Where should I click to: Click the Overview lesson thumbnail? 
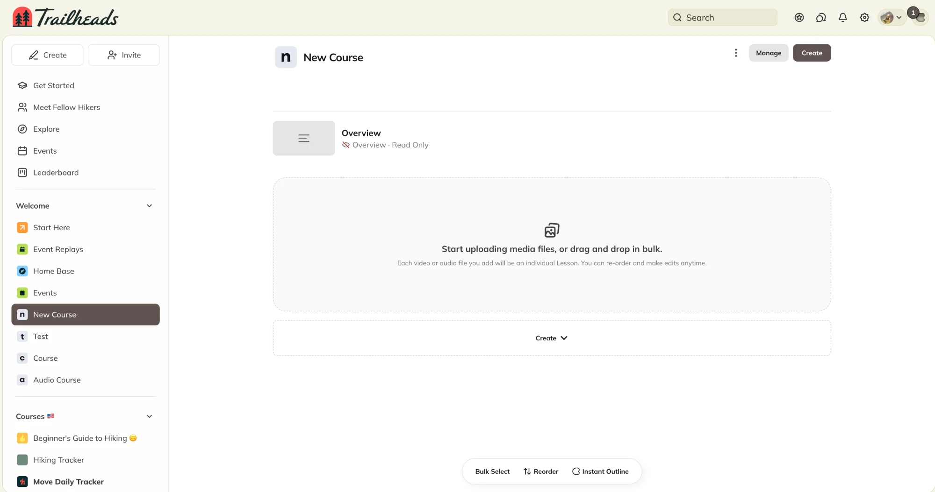[x=304, y=138]
